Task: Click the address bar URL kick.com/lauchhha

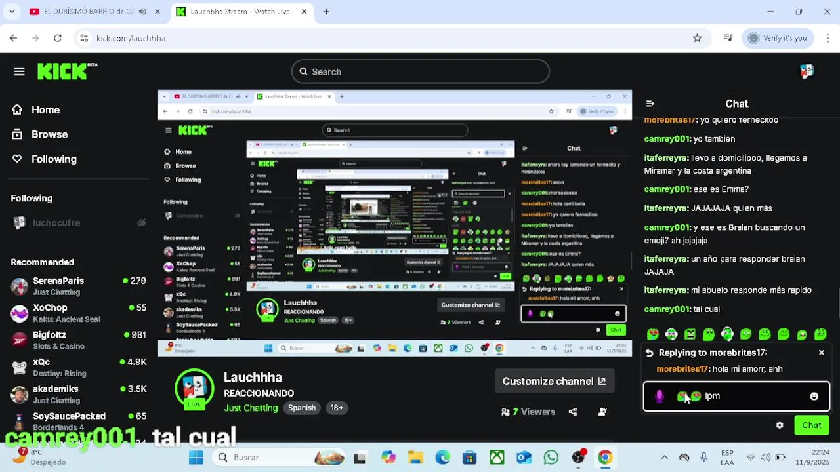Action: [x=131, y=38]
